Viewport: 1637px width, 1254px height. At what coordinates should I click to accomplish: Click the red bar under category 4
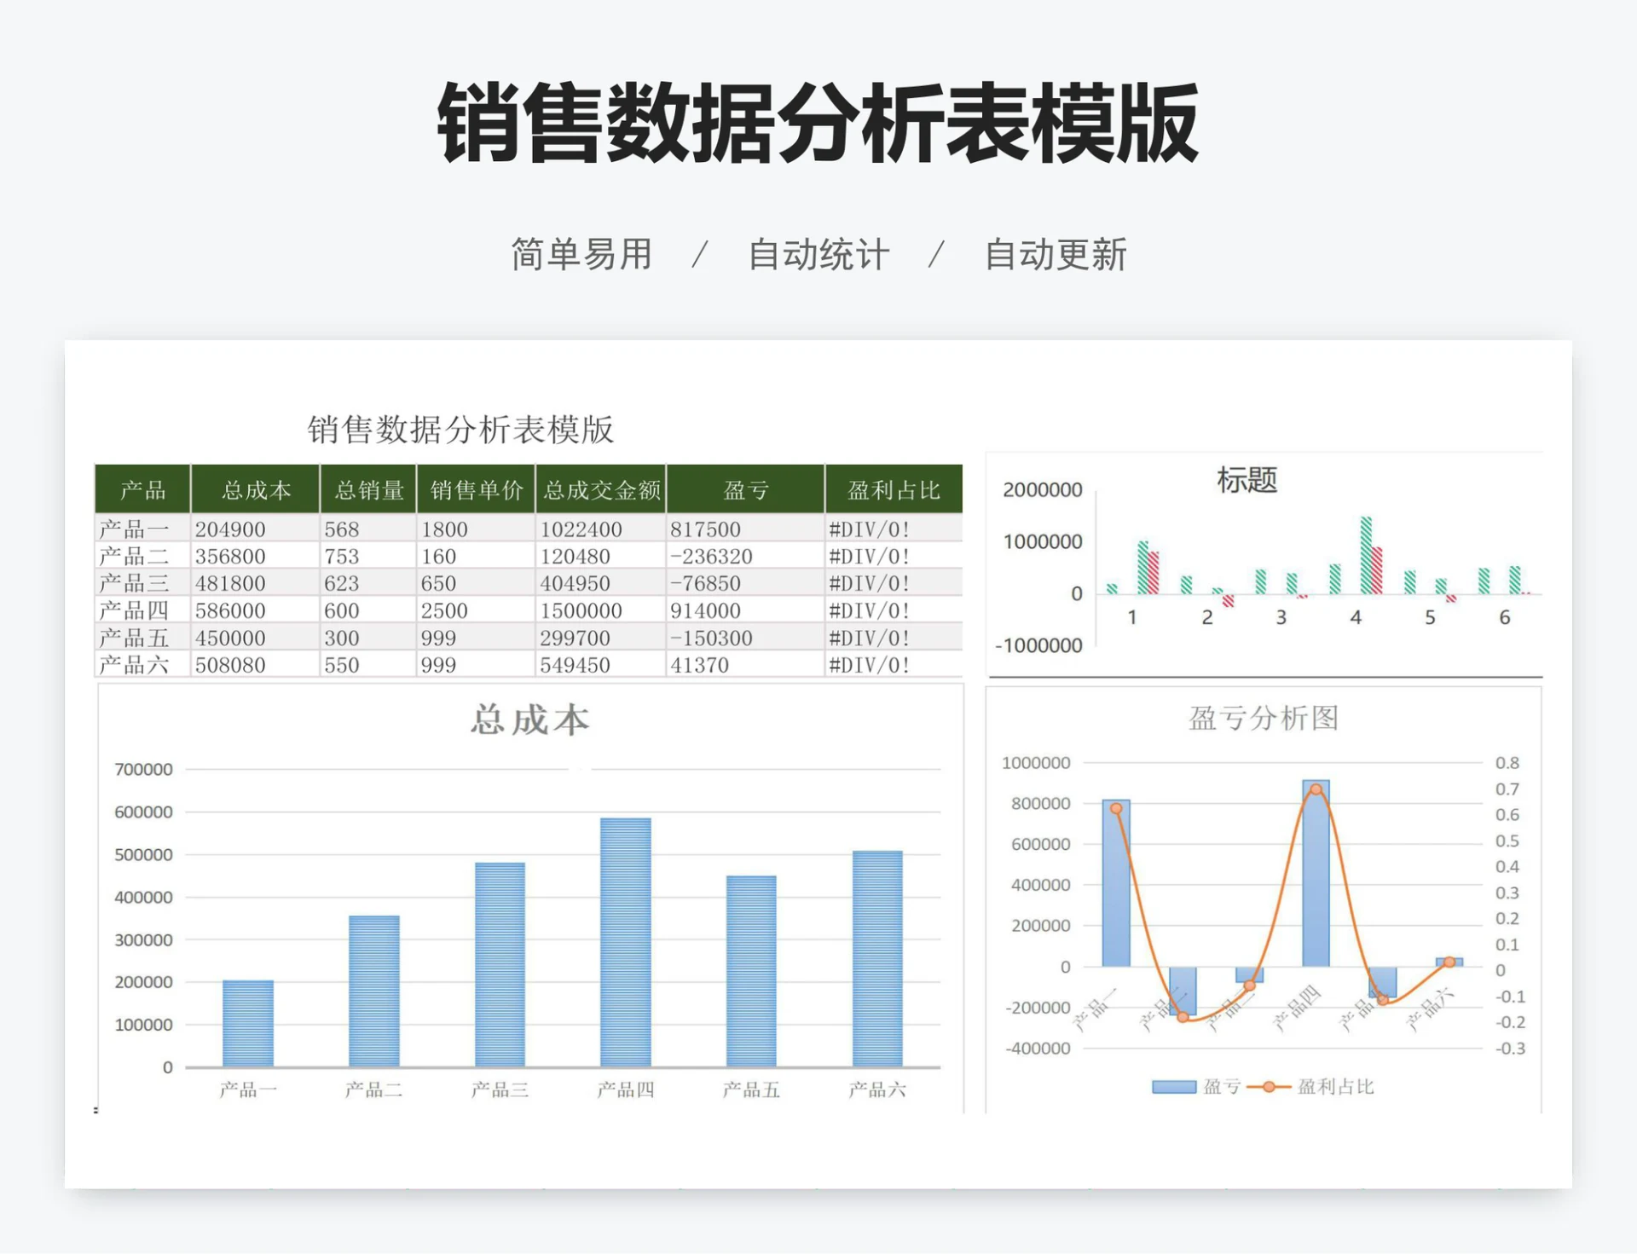tap(1379, 571)
